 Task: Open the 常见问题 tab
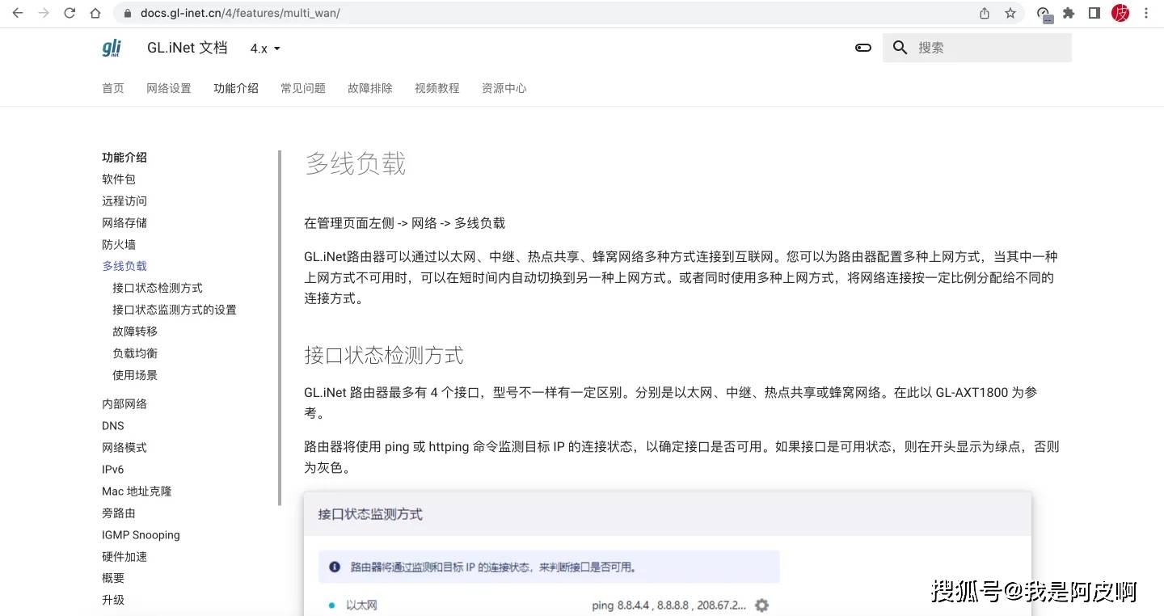click(x=303, y=88)
